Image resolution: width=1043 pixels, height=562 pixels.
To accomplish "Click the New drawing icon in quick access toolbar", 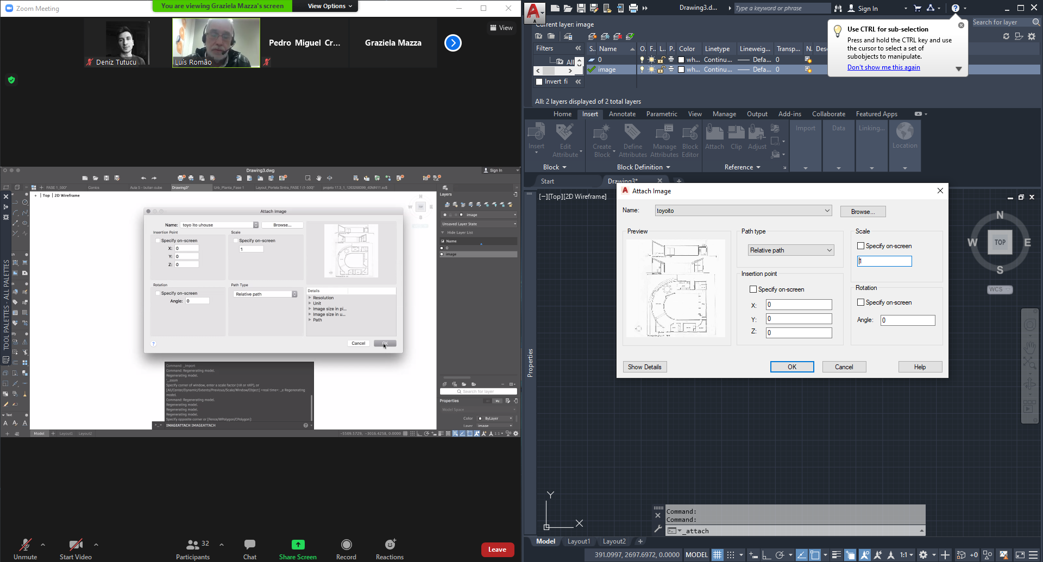I will (x=555, y=8).
